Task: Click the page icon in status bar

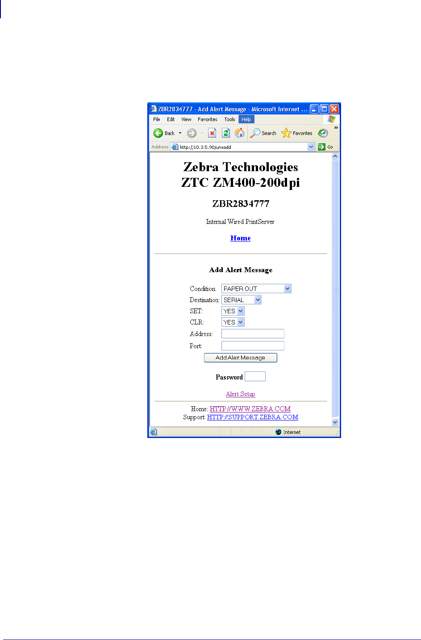Action: tap(154, 432)
